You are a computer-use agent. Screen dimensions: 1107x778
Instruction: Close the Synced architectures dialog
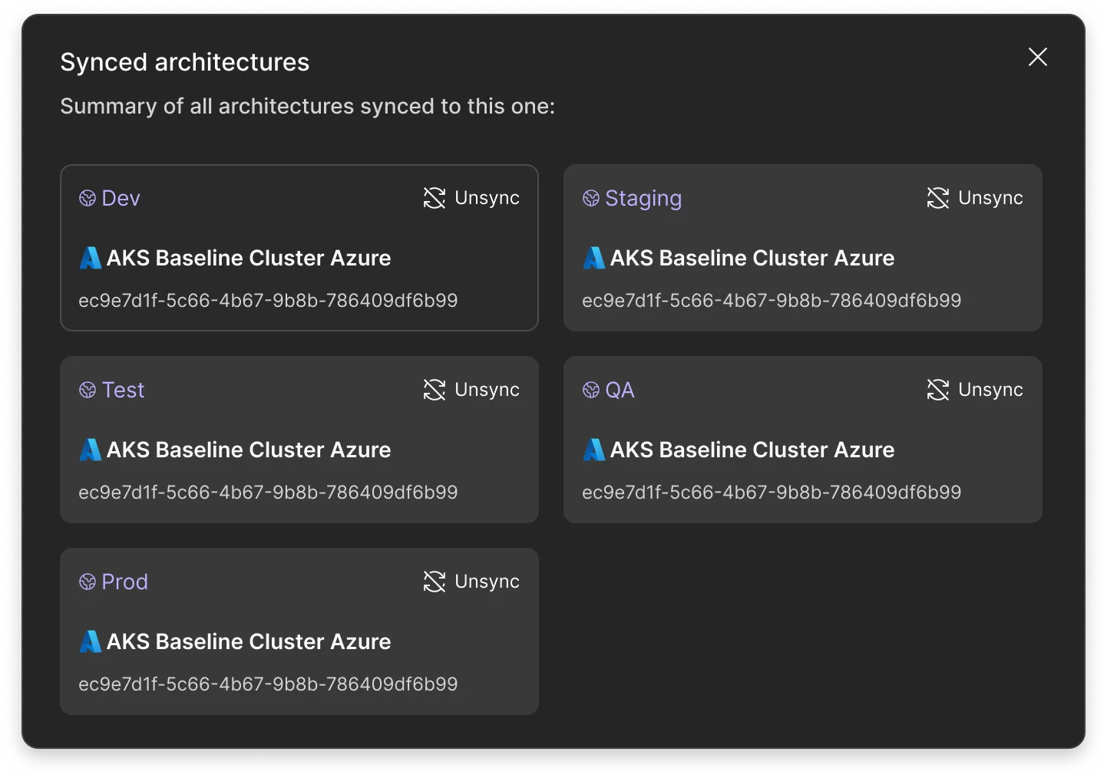(x=1037, y=57)
